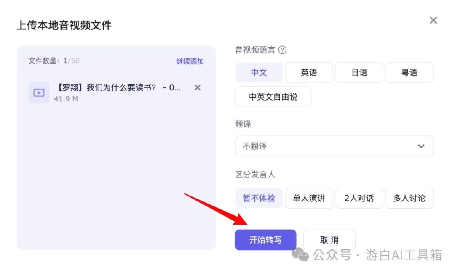Image resolution: width=455 pixels, height=270 pixels.
Task: Select 日语 as the audio language
Action: coord(359,72)
